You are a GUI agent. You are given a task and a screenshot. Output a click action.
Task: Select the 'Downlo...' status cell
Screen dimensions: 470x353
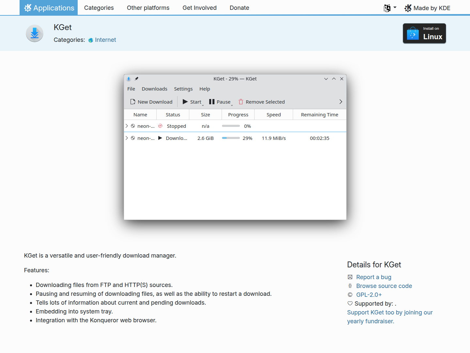[177, 138]
